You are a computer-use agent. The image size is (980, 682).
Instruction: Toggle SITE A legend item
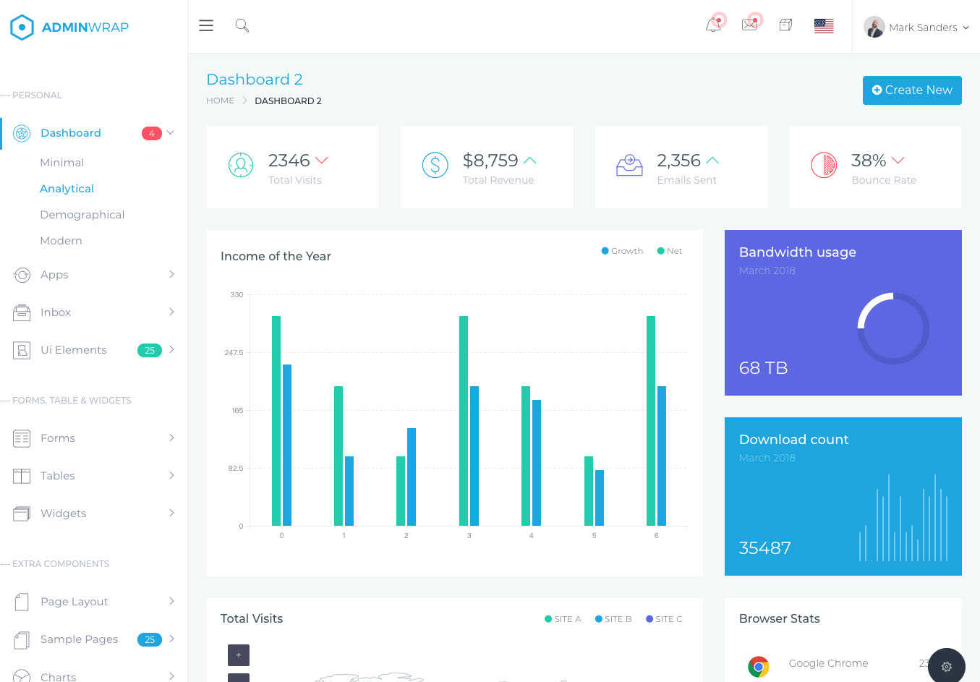click(563, 619)
